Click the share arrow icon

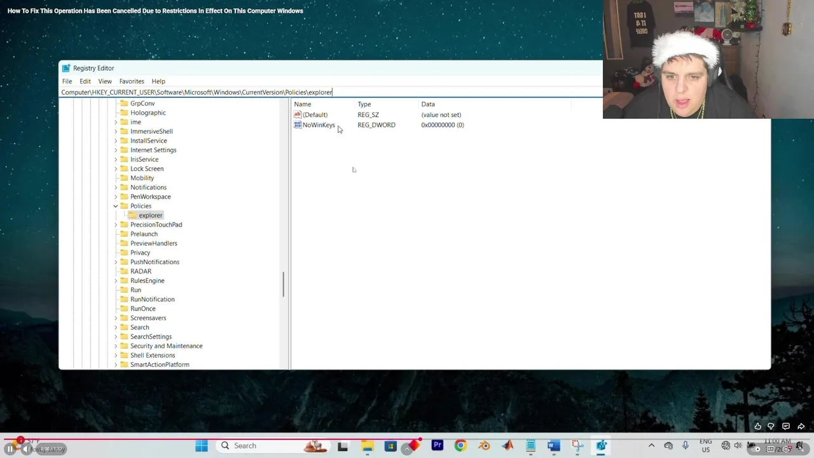tap(801, 426)
